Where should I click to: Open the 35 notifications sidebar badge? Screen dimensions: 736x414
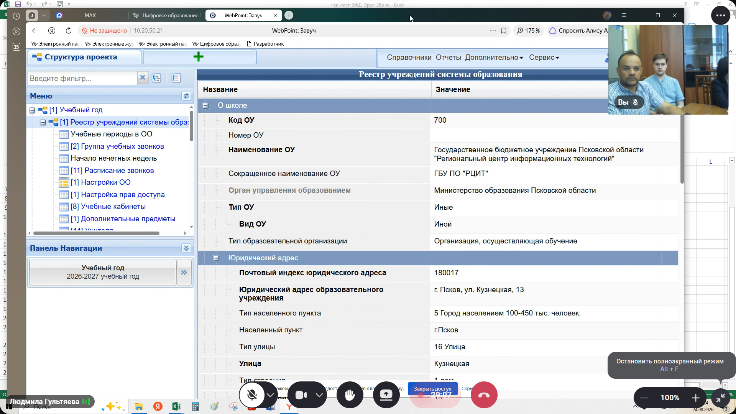16,47
